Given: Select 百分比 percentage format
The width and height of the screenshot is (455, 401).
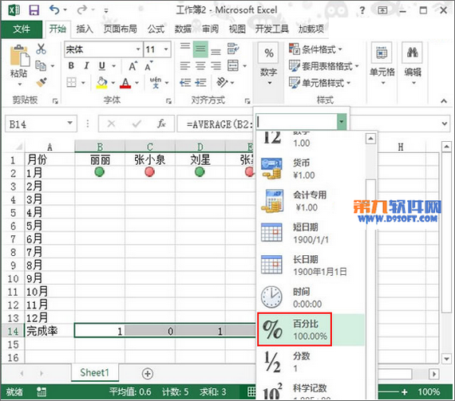Looking at the screenshot, I should click(x=311, y=329).
